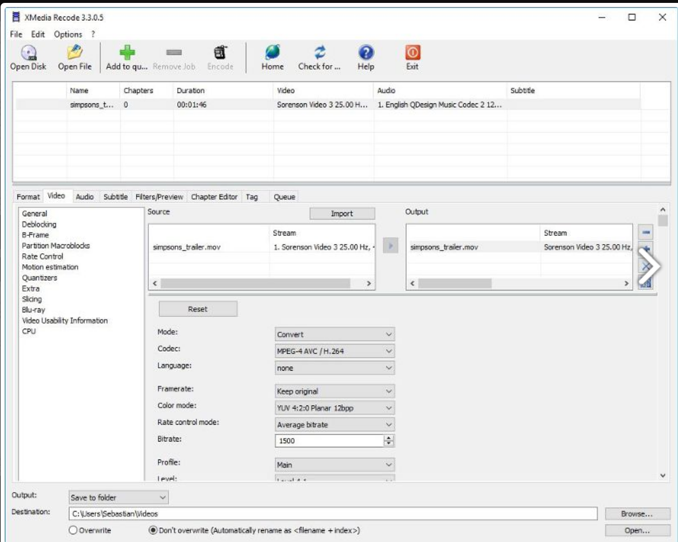Click the Open File folder icon

pyautogui.click(x=74, y=53)
